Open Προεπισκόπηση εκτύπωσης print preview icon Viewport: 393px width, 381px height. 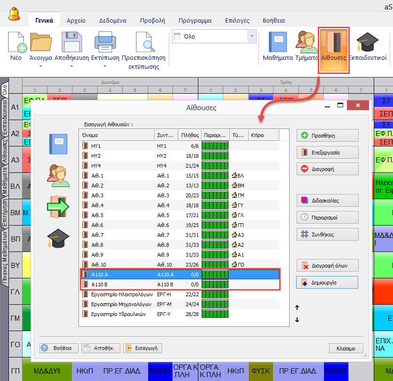pos(143,43)
